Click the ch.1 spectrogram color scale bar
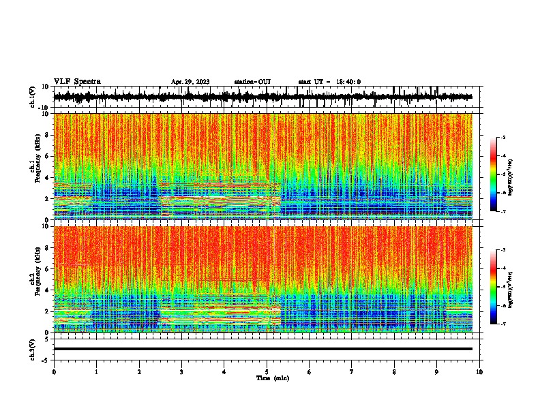 point(494,174)
